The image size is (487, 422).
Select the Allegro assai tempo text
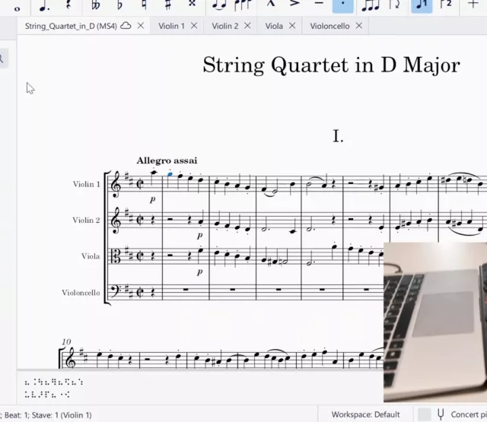coord(167,160)
